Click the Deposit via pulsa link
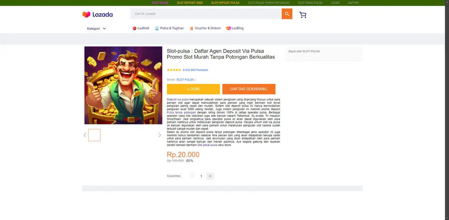The image size is (449, 220). tap(178, 100)
